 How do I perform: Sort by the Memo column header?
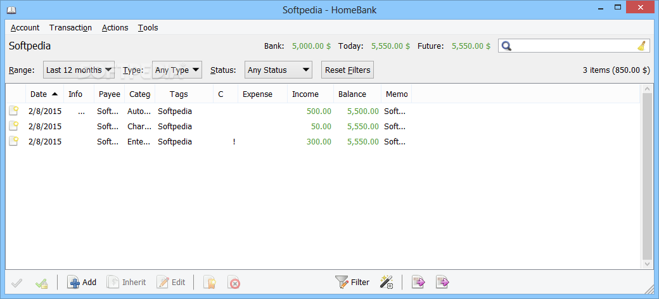click(396, 94)
